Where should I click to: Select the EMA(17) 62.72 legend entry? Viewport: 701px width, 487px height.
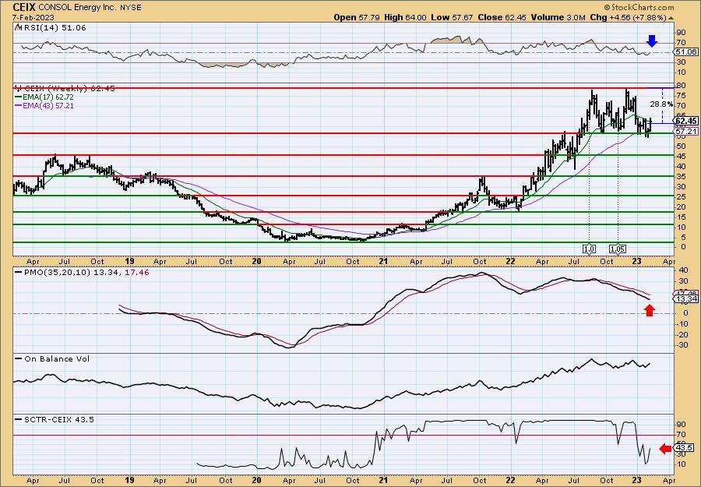click(44, 97)
